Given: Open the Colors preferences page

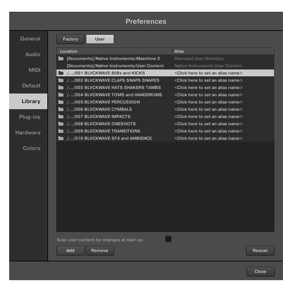Looking at the screenshot, I should (x=31, y=148).
